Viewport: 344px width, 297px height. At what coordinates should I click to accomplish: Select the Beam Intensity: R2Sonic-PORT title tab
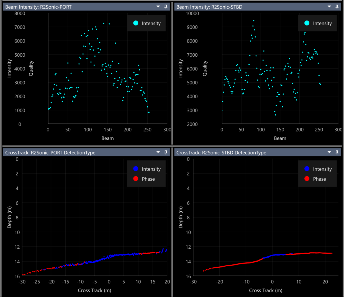point(38,7)
